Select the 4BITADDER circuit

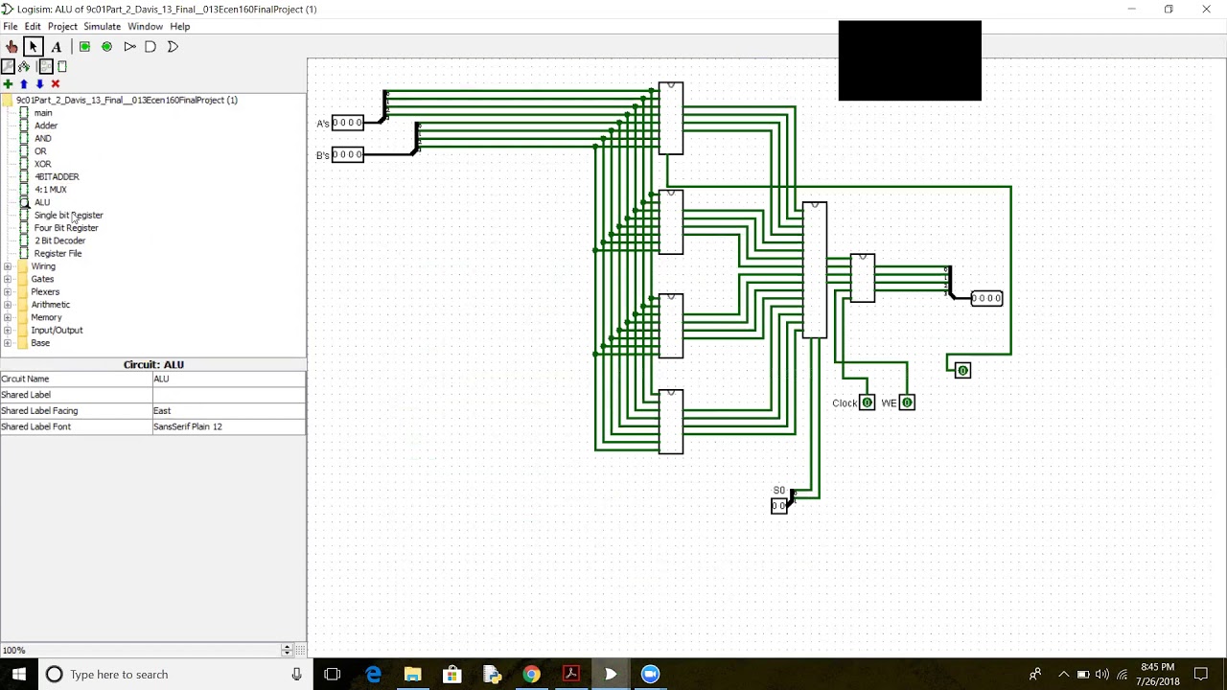[57, 176]
